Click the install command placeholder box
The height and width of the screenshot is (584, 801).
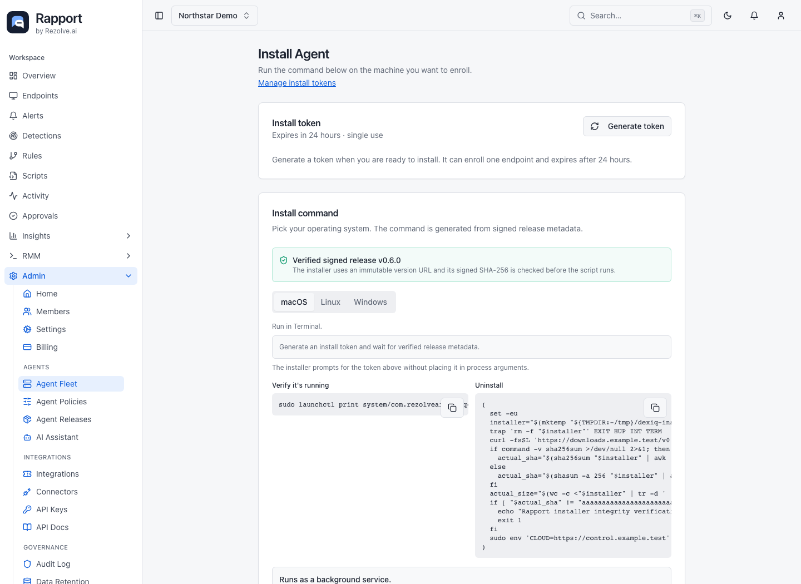click(x=472, y=347)
